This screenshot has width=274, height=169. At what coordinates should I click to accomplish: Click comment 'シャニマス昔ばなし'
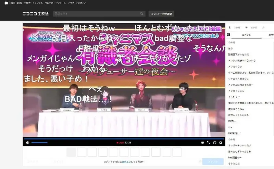click(x=238, y=79)
